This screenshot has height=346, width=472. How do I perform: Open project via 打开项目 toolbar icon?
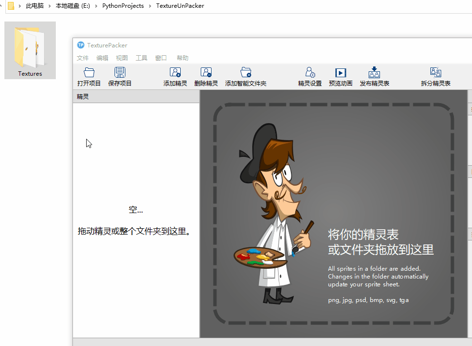(x=89, y=77)
